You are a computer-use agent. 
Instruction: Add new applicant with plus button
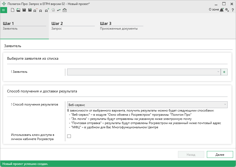pyautogui.click(x=224, y=72)
